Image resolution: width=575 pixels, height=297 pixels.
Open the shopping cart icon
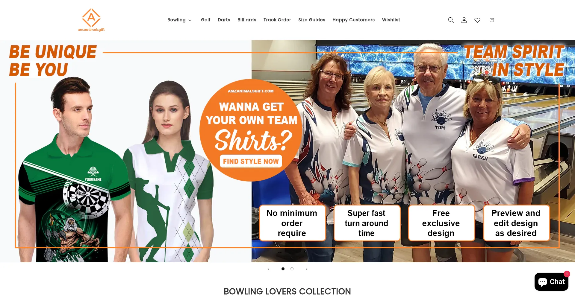point(492,20)
